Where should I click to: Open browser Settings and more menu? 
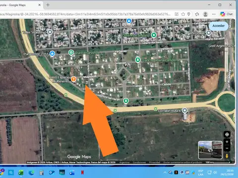[x=214, y=14]
